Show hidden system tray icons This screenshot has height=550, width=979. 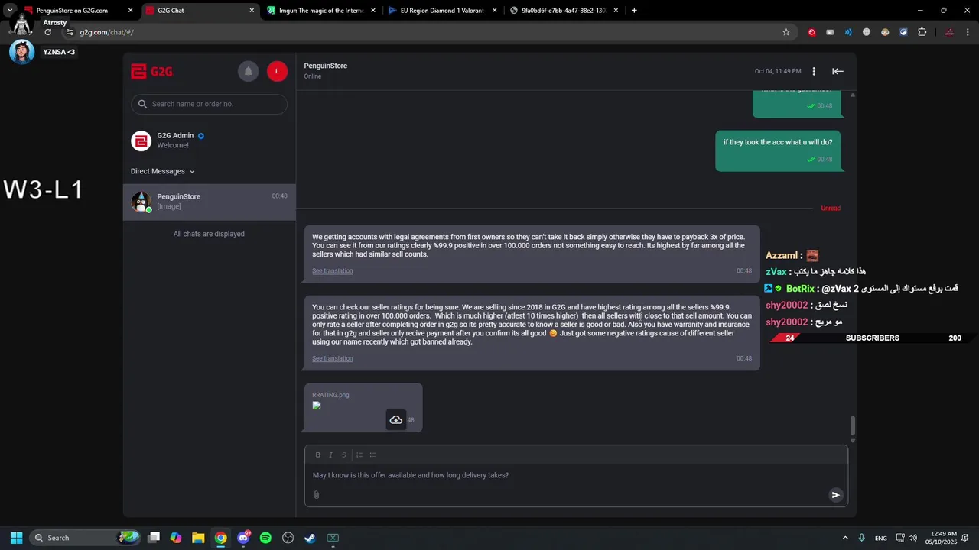coord(845,538)
